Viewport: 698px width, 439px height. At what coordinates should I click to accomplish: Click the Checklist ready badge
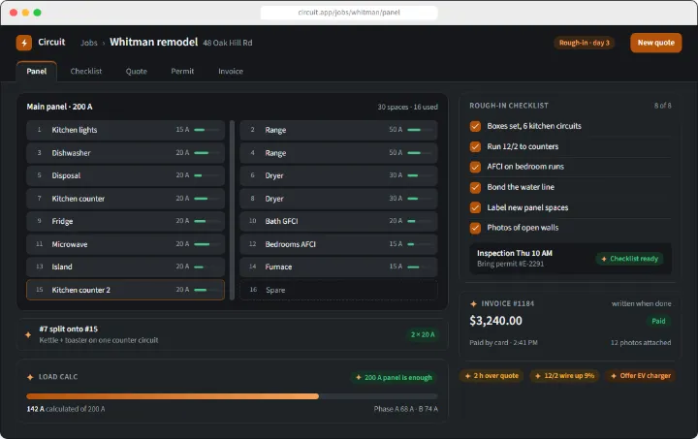(x=629, y=259)
